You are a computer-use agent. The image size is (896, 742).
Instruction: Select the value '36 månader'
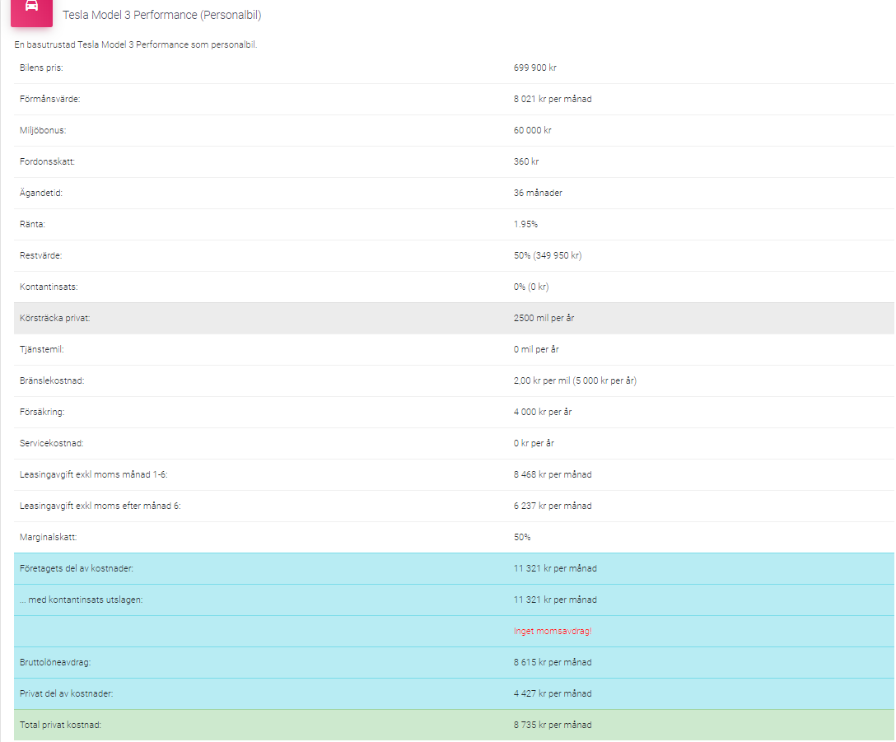click(538, 193)
